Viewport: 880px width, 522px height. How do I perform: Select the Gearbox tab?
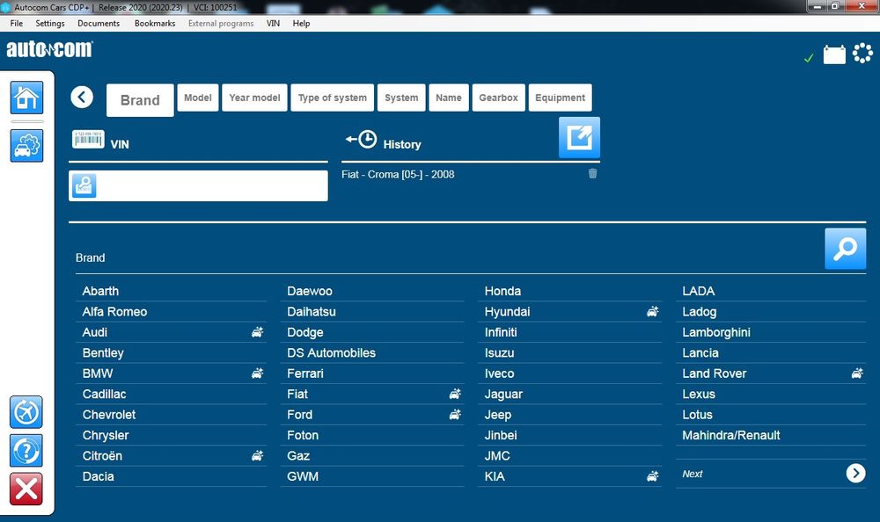498,98
